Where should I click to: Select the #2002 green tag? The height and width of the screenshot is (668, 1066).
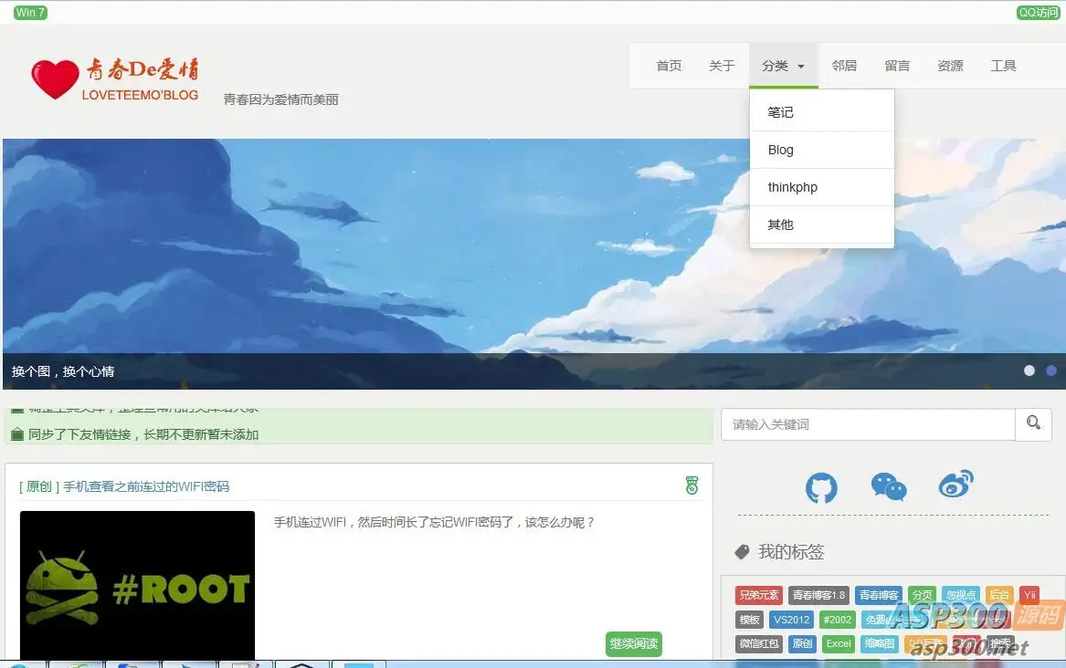point(837,620)
